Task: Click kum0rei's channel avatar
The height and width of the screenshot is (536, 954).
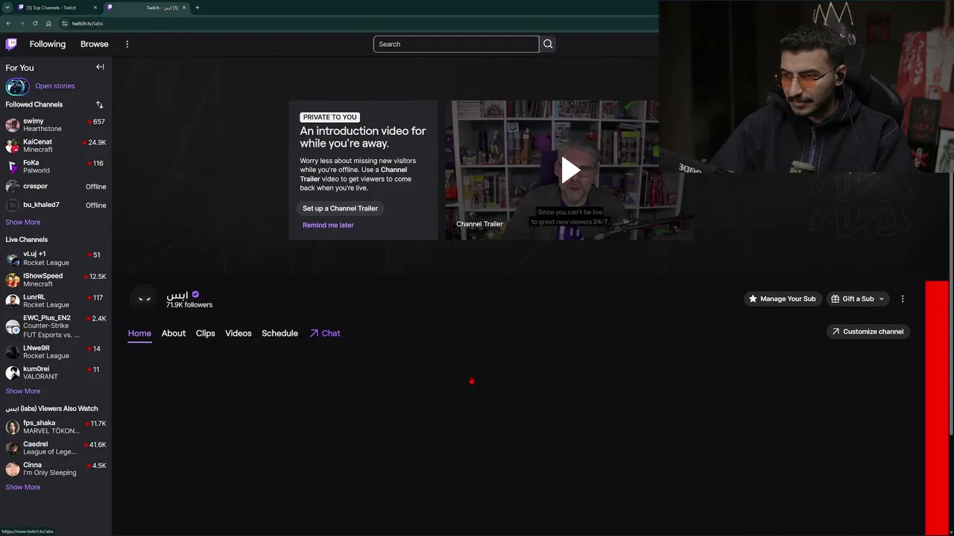Action: [x=13, y=372]
